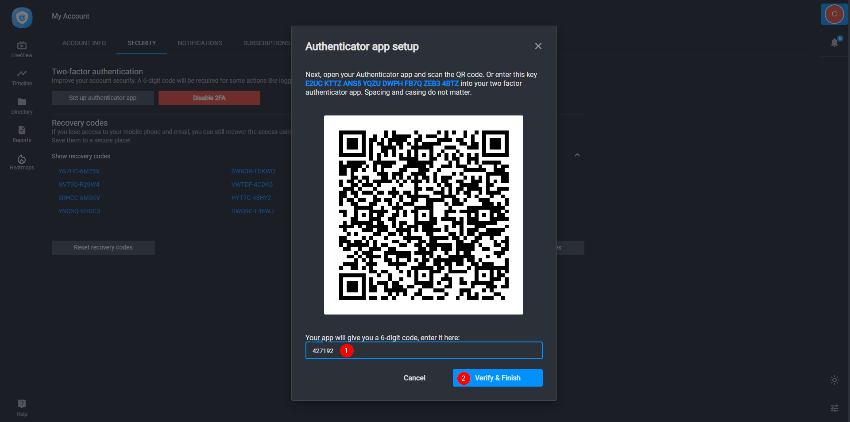The height and width of the screenshot is (422, 850).
Task: Click the My Account page title
Action: [70, 16]
